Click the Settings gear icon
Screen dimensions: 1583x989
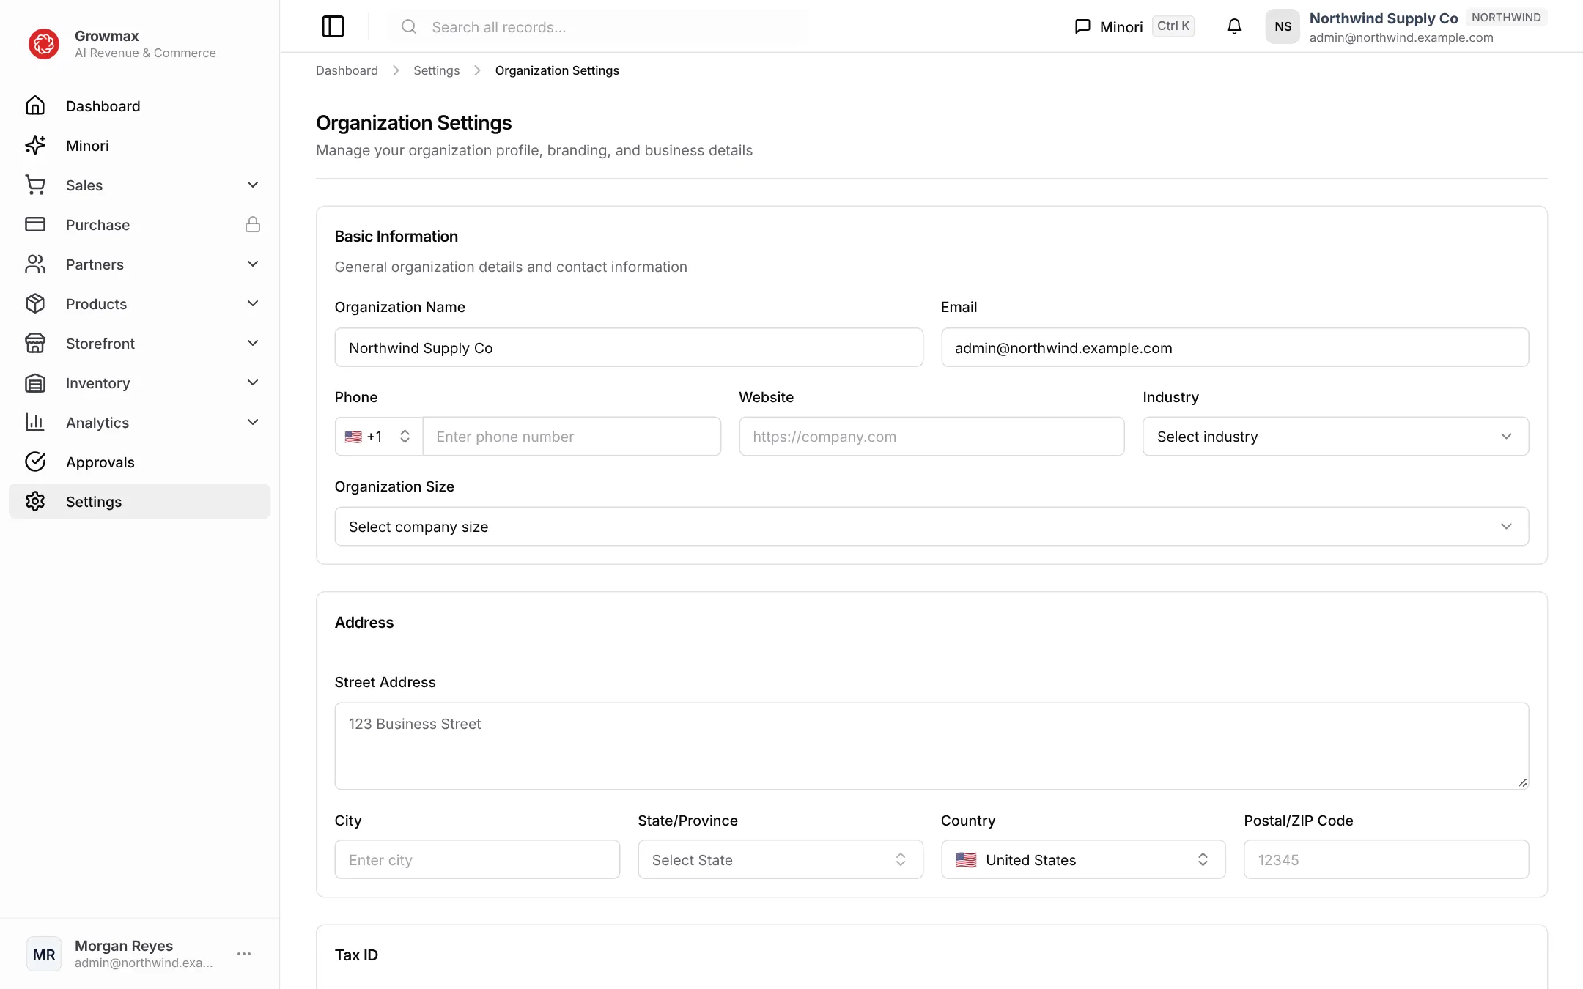coord(35,501)
